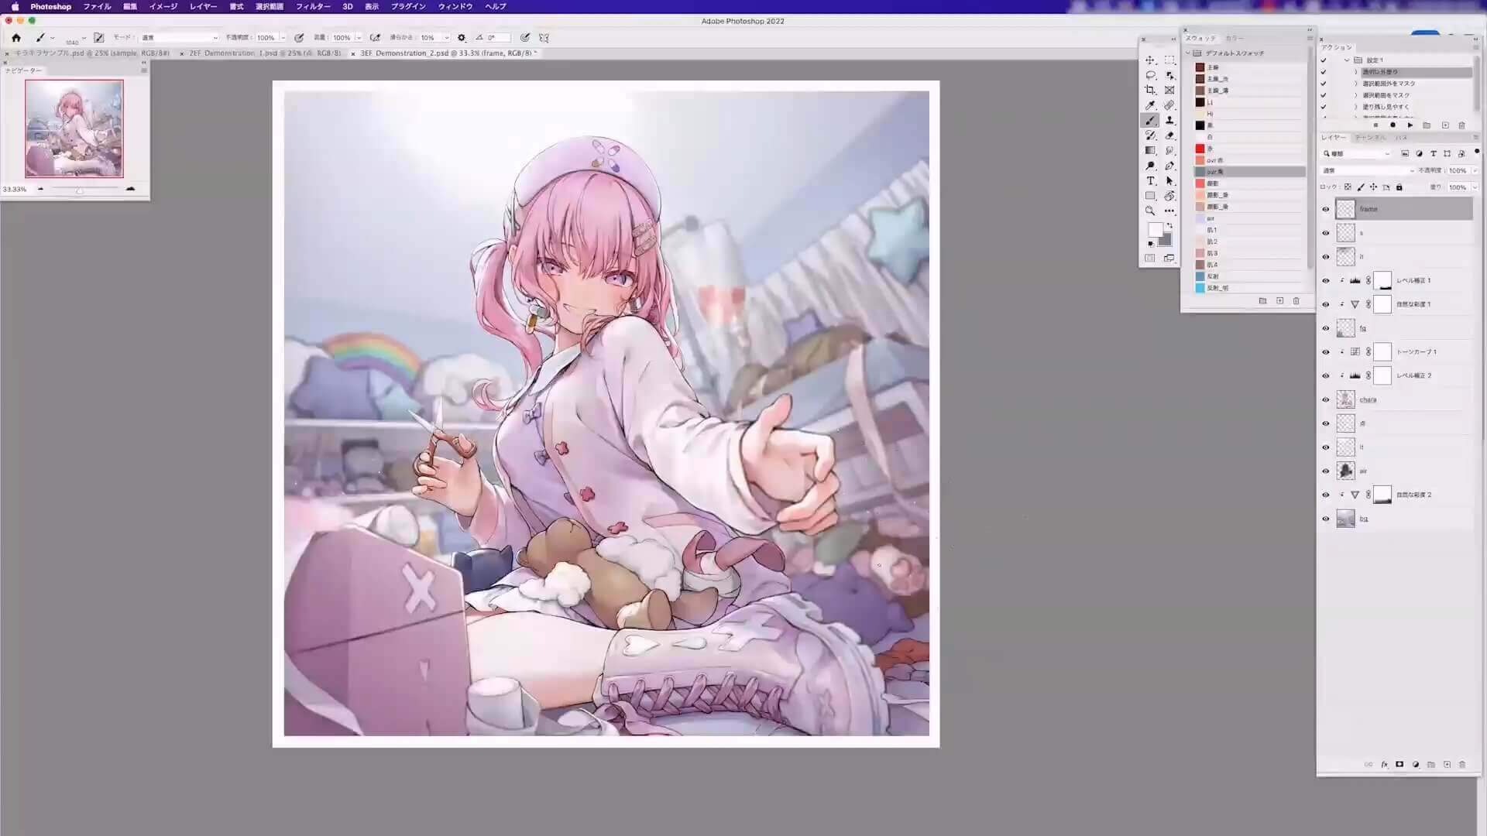Select the Rectangular Marquee tool
The height and width of the screenshot is (836, 1487).
coord(1169,60)
